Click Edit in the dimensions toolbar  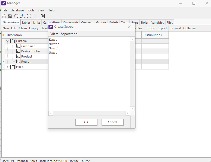pyautogui.click(x=14, y=28)
